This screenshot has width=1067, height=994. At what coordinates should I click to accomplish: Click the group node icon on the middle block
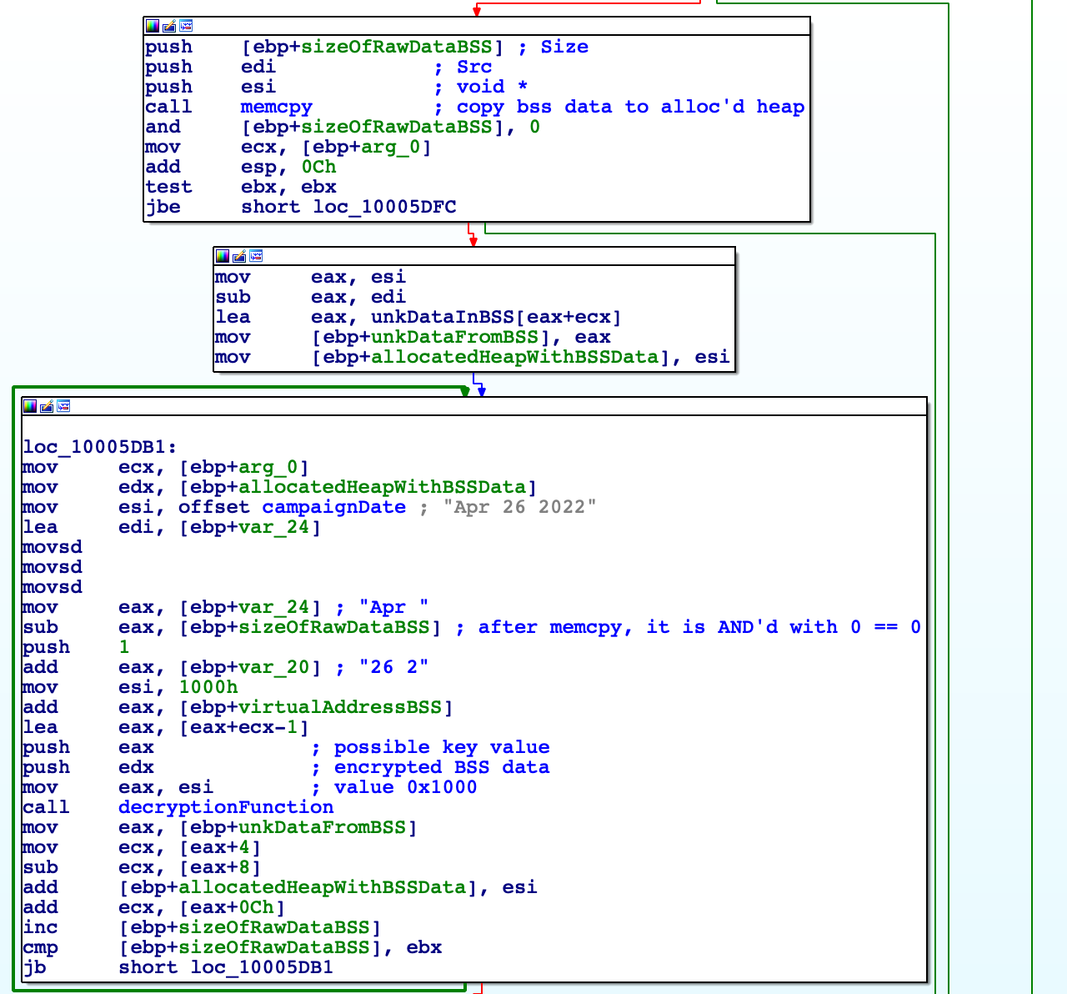pos(258,256)
